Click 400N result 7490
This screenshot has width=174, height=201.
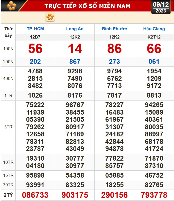pos(75,78)
